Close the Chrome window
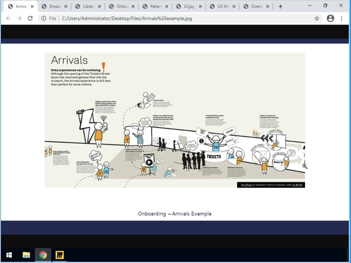The width and height of the screenshot is (351, 263). coord(341,5)
